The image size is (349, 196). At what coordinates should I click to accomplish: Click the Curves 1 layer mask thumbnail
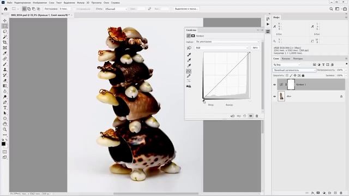291,85
